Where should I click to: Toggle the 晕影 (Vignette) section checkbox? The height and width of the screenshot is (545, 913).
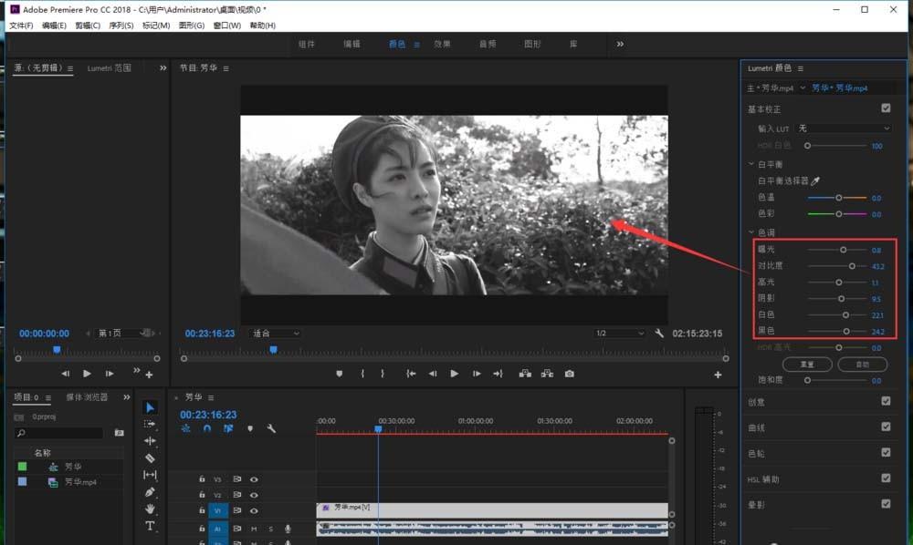[x=885, y=503]
